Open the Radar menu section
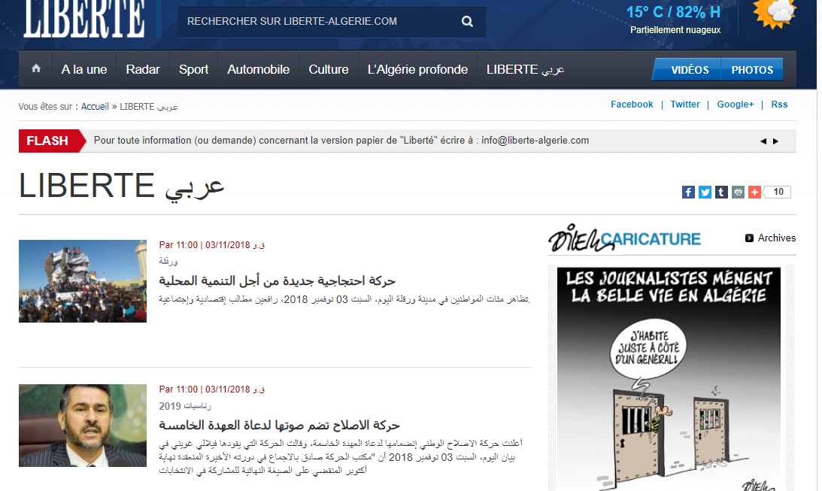 click(x=143, y=69)
